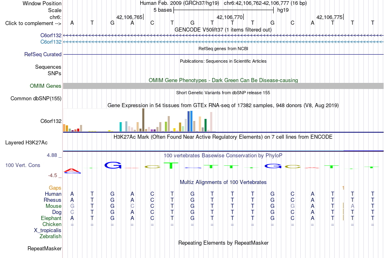
Task: Open the RefSeq Curated track label
Action: 43,55
